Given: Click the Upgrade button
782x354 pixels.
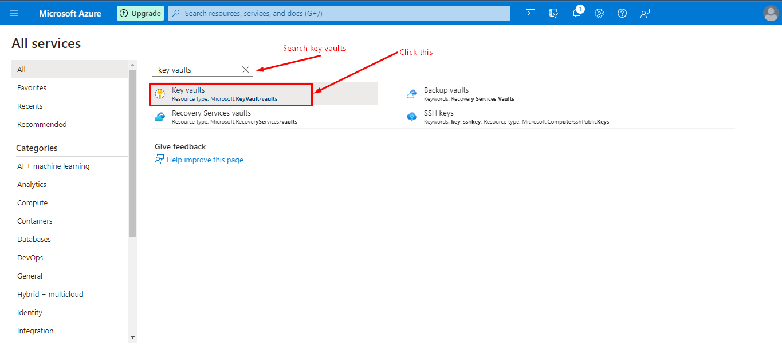Looking at the screenshot, I should [x=140, y=13].
